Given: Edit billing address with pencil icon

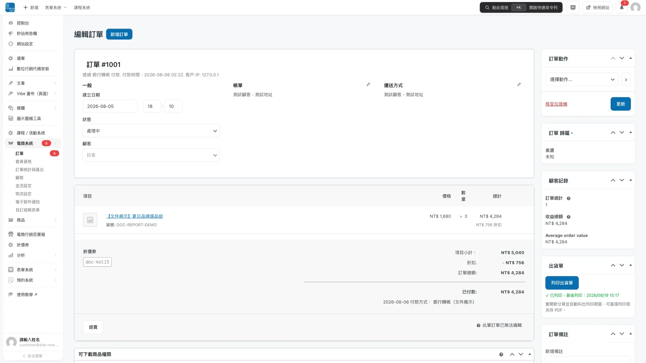Looking at the screenshot, I should 368,84.
